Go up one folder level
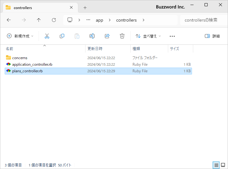228x169 pixels. pos(39,20)
